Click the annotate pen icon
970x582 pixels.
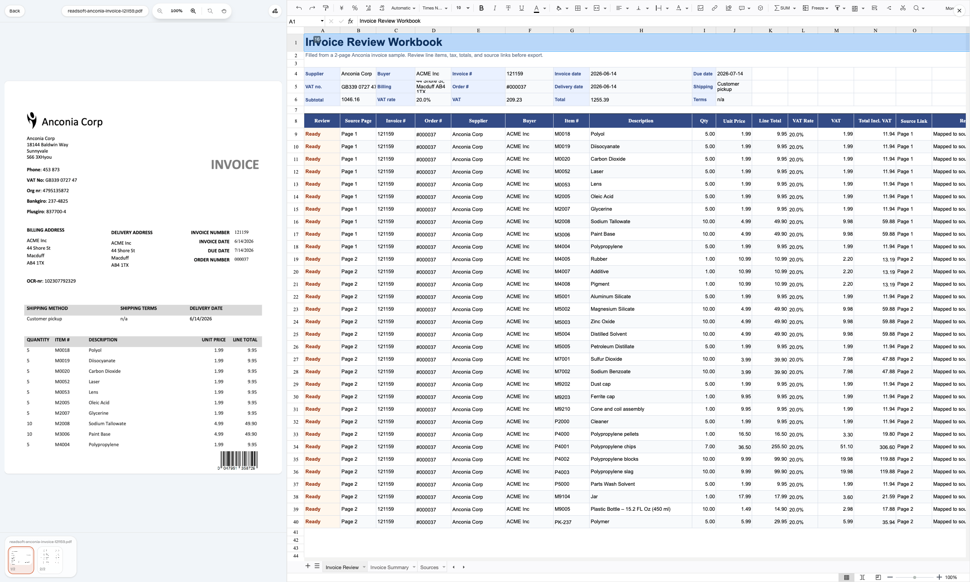[275, 11]
